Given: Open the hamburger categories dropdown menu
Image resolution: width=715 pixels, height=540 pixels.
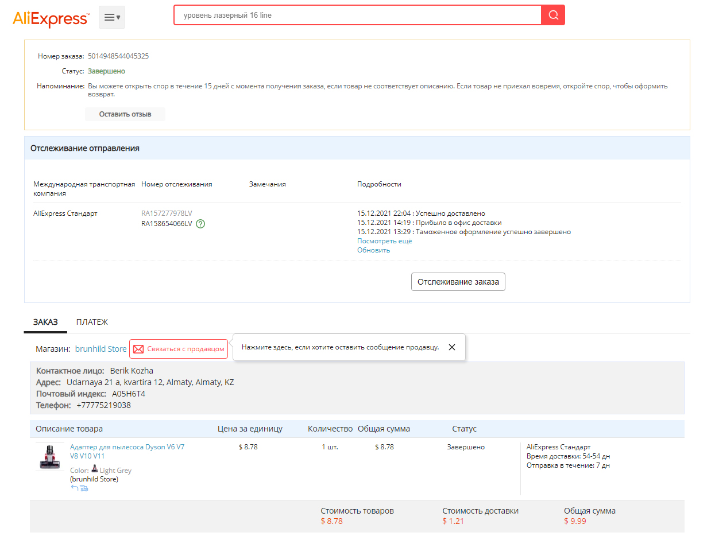Looking at the screenshot, I should [x=112, y=17].
